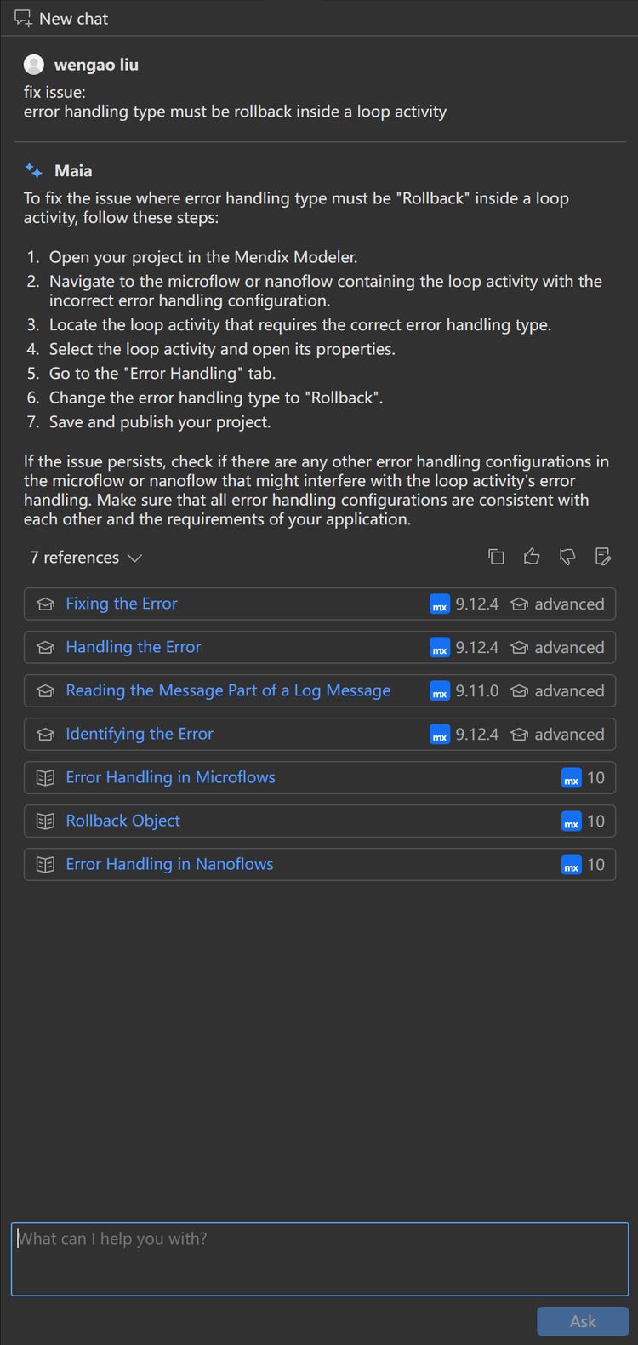Click the Maia sparkle icon
Viewport: 638px width, 1345px height.
[x=34, y=170]
